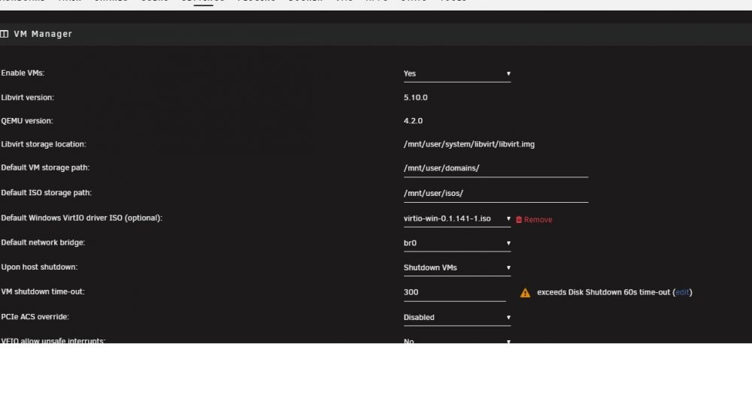Click the libvirt.img storage location path
The image size is (752, 398).
tap(469, 145)
